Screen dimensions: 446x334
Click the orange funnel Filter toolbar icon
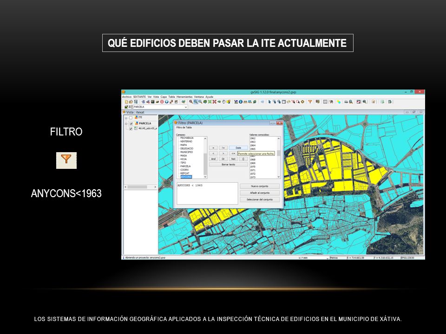point(310,102)
